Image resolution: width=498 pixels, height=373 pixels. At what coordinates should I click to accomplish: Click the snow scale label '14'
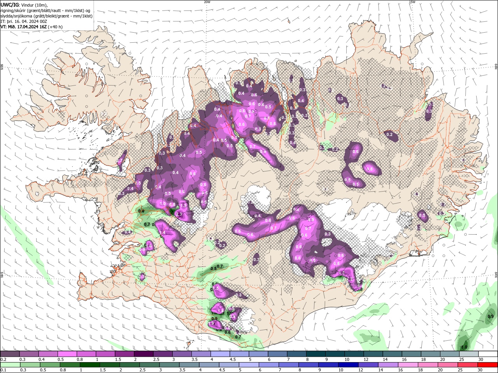tap(385, 359)
